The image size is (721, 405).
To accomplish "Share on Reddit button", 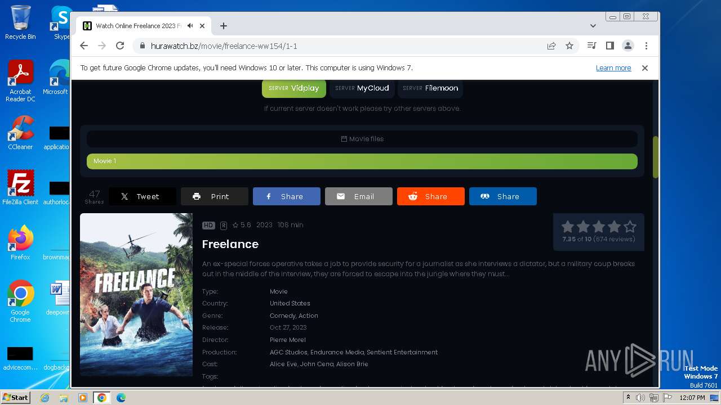I will point(431,196).
